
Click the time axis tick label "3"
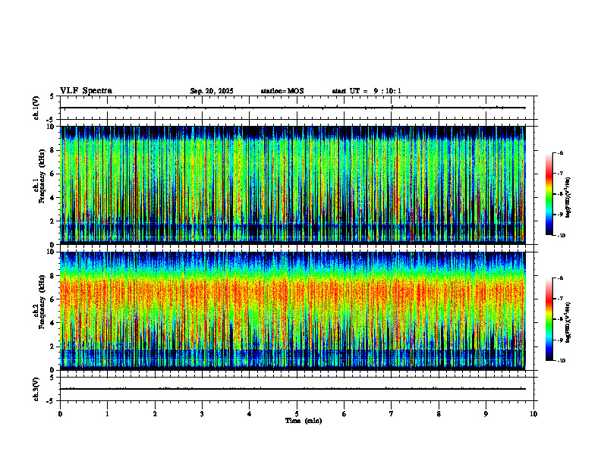pyautogui.click(x=202, y=414)
